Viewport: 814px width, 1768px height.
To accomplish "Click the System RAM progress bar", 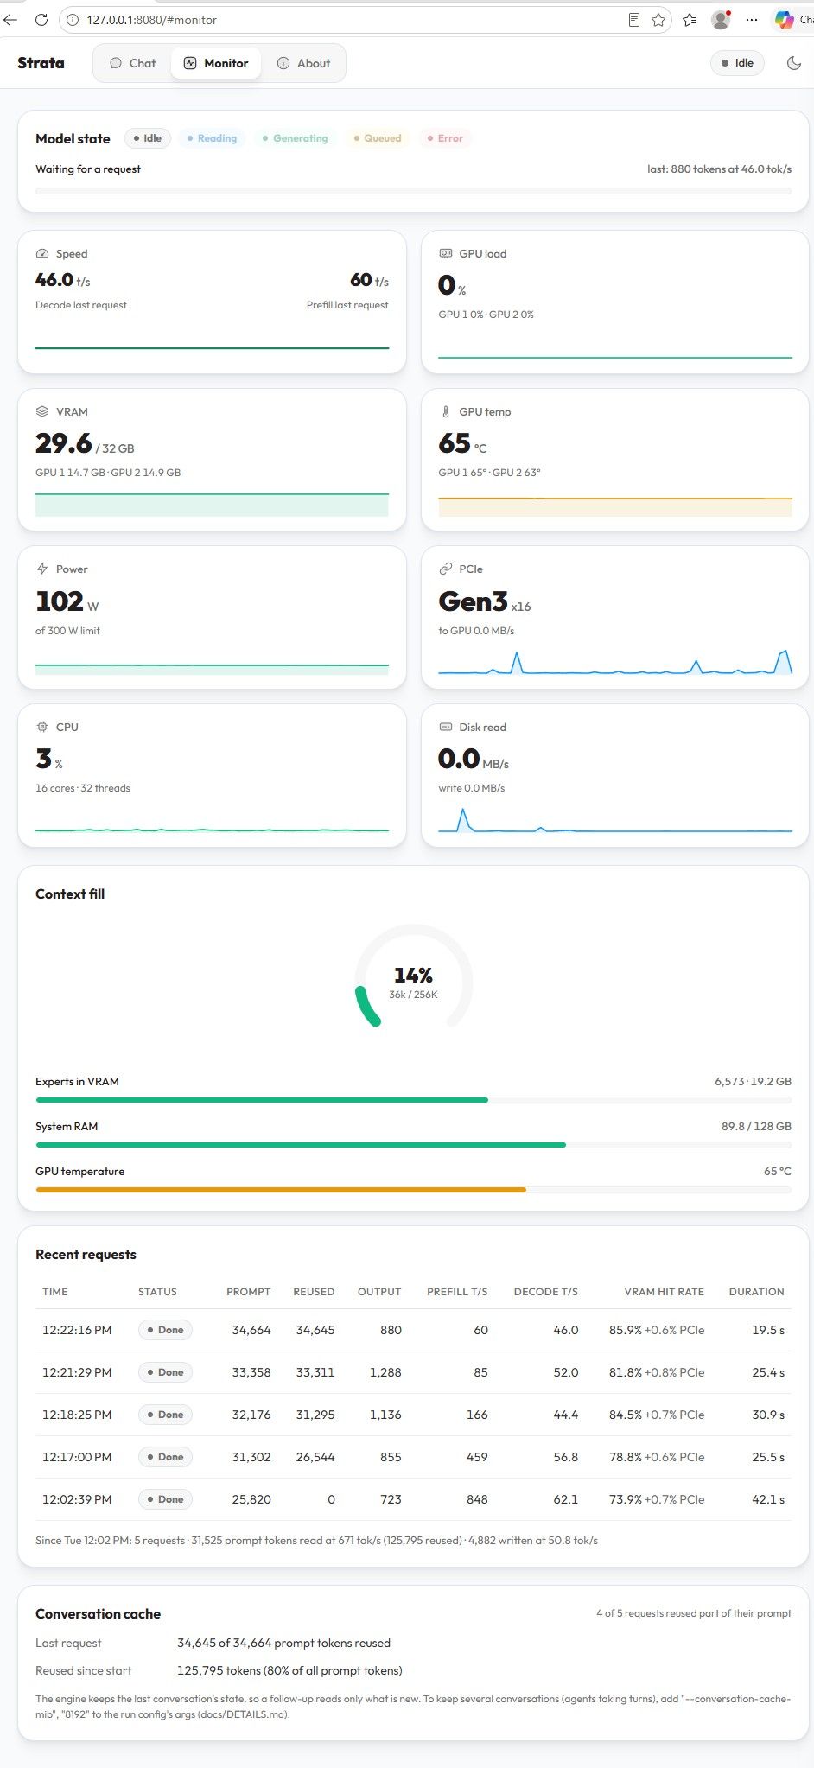I will click(413, 1145).
